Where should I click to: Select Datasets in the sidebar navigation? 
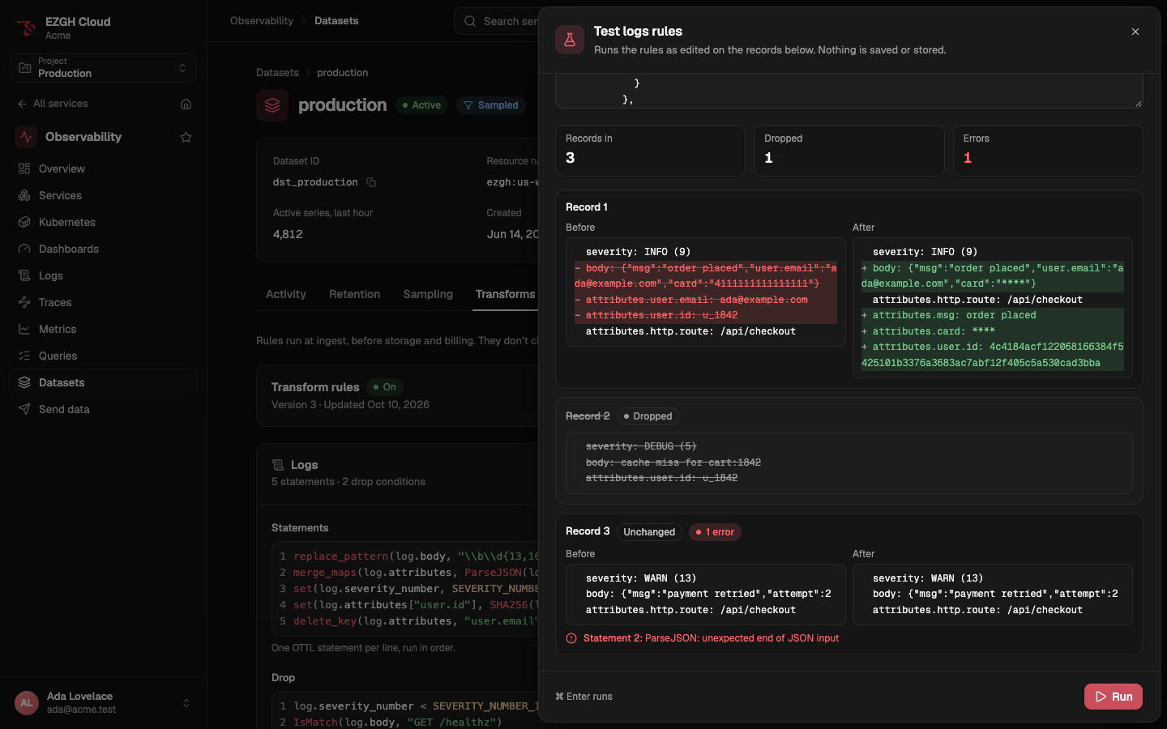103,382
